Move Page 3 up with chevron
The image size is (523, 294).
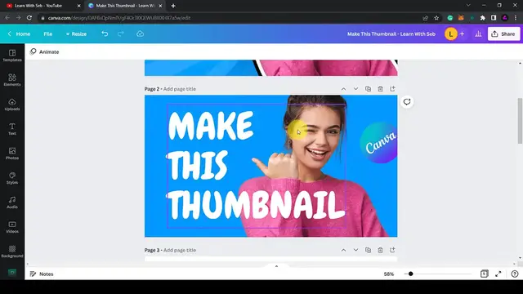tap(343, 250)
